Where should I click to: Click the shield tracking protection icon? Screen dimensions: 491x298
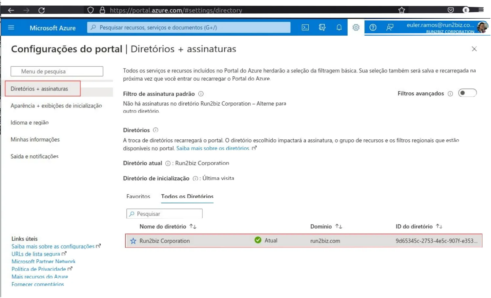tap(91, 10)
